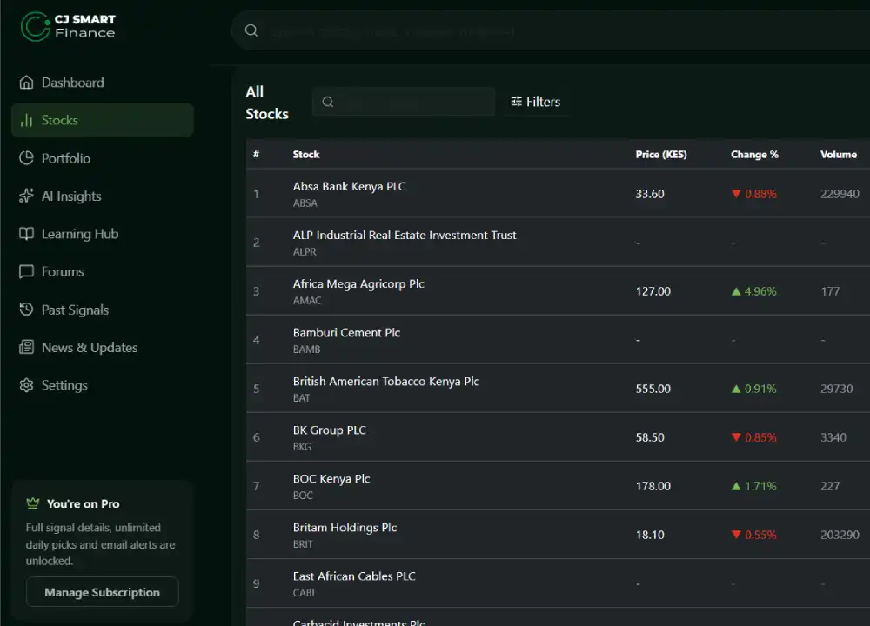Focus the All Stocks search field
The height and width of the screenshot is (626, 870).
click(404, 102)
